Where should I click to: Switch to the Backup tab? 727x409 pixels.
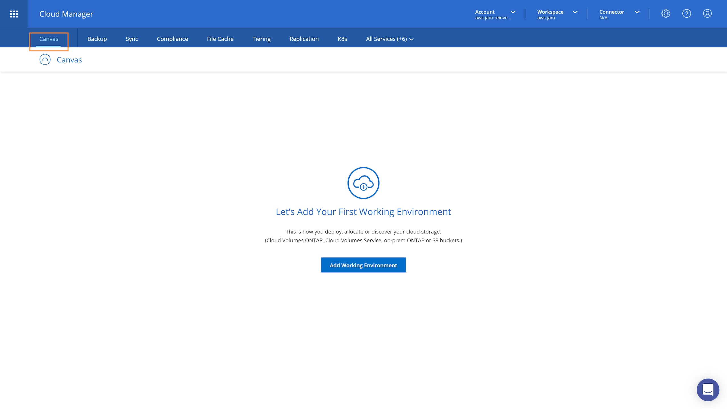97,39
